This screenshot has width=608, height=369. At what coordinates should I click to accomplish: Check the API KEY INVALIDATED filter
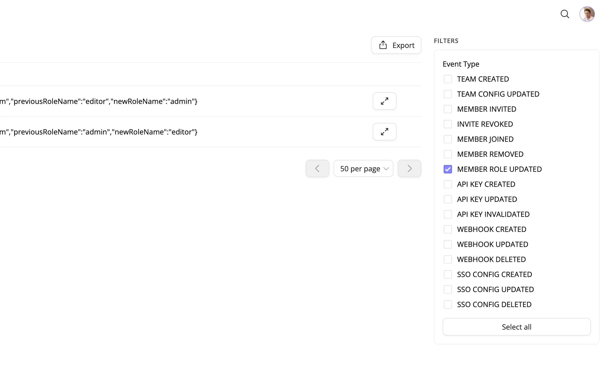pos(448,214)
